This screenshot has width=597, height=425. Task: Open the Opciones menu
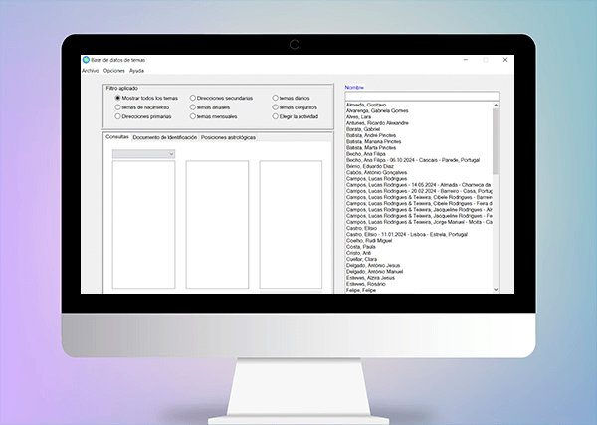pos(114,71)
